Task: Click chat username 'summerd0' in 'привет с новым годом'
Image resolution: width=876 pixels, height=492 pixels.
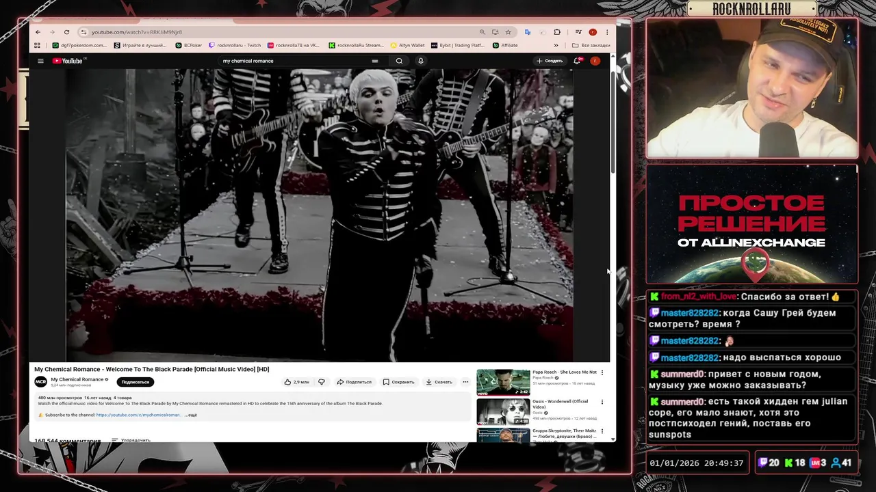Action: coord(682,374)
